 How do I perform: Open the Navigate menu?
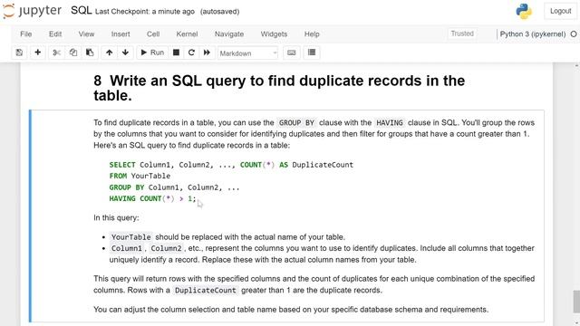(x=229, y=34)
